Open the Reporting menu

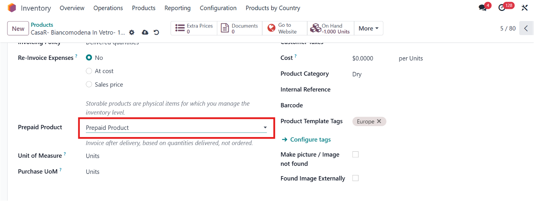point(178,8)
